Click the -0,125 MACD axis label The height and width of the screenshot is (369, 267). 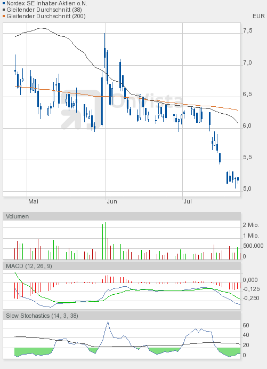(x=251, y=289)
